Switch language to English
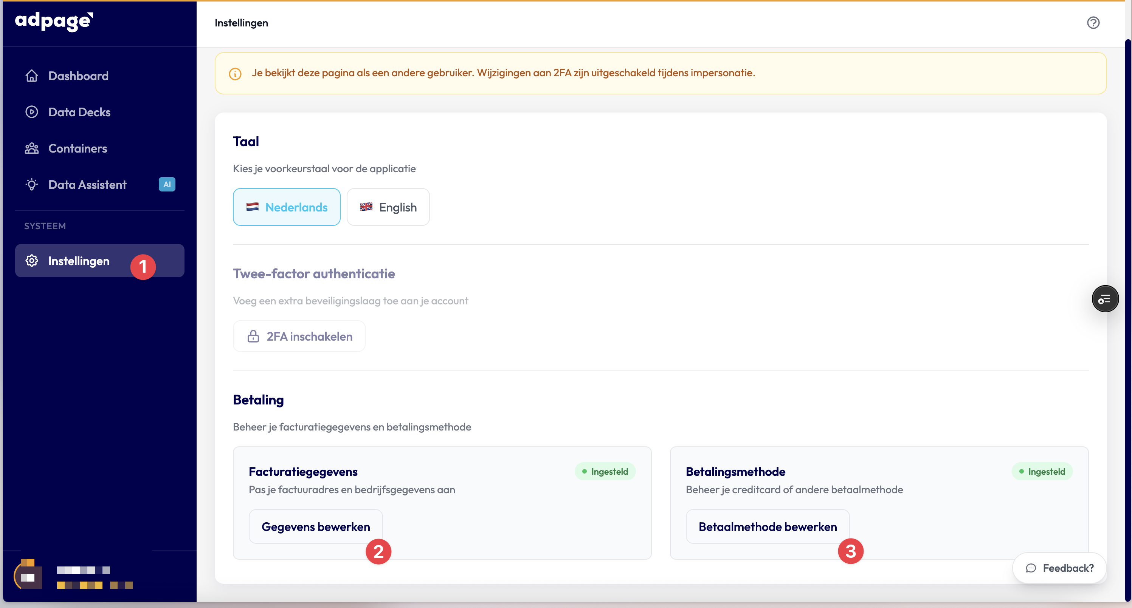 pyautogui.click(x=388, y=207)
